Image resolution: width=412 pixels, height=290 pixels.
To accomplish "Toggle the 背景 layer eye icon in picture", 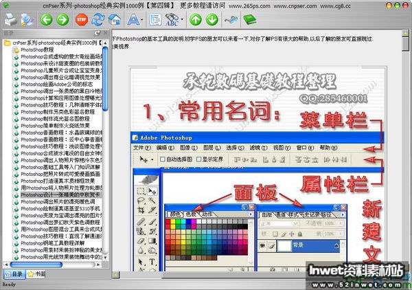I will 262,246.
